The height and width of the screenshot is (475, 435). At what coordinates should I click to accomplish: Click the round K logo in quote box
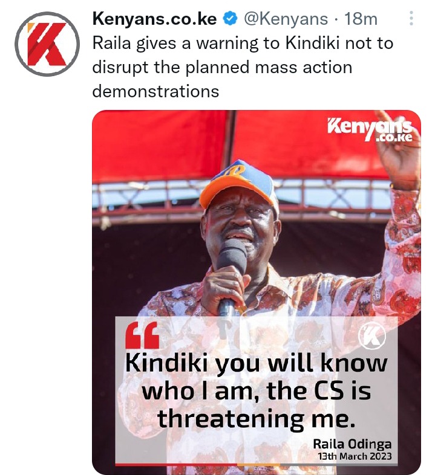coord(372,335)
